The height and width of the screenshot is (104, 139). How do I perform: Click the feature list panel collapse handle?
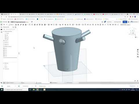click(19, 53)
